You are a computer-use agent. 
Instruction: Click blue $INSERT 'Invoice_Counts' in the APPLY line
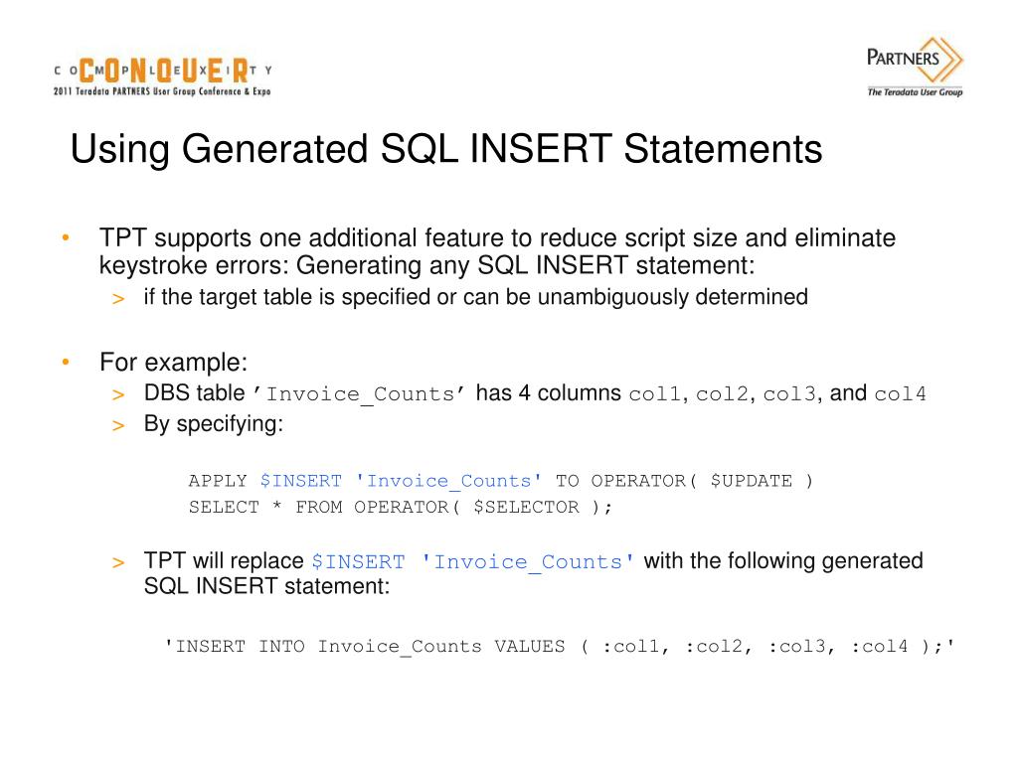coord(401,481)
